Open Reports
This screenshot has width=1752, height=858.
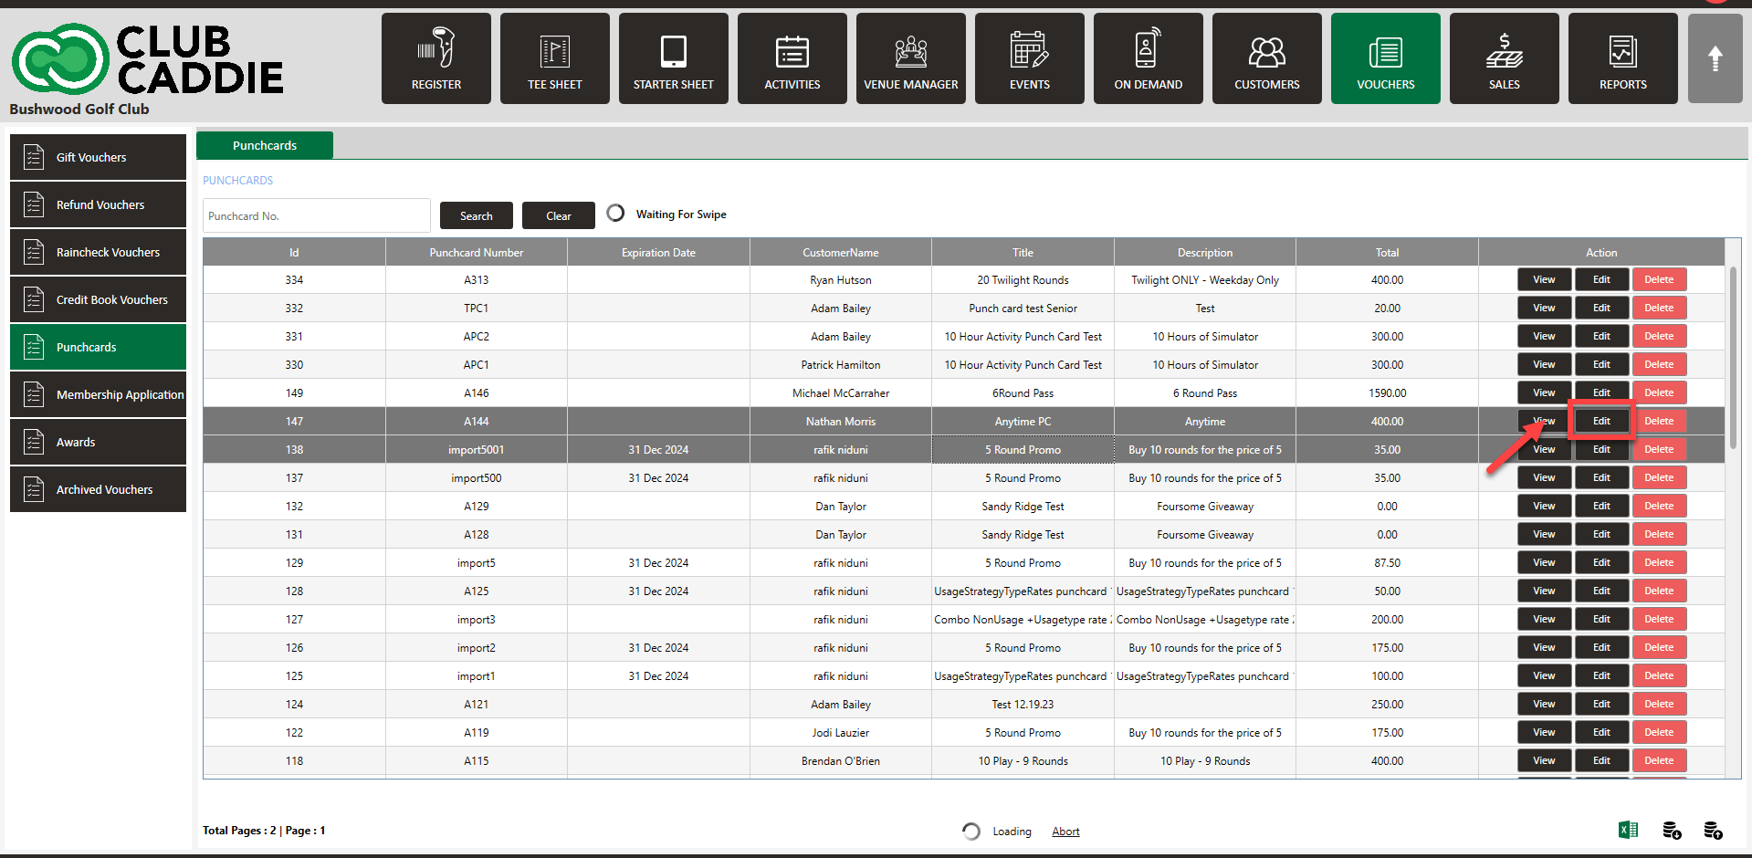(1623, 58)
